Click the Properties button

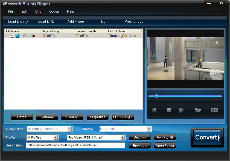tap(98, 117)
